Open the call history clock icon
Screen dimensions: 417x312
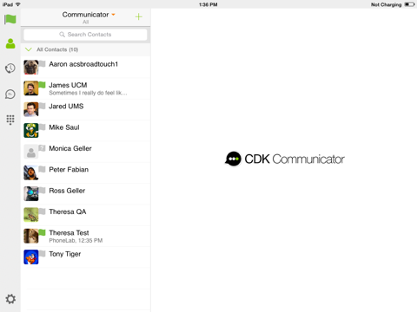point(10,68)
